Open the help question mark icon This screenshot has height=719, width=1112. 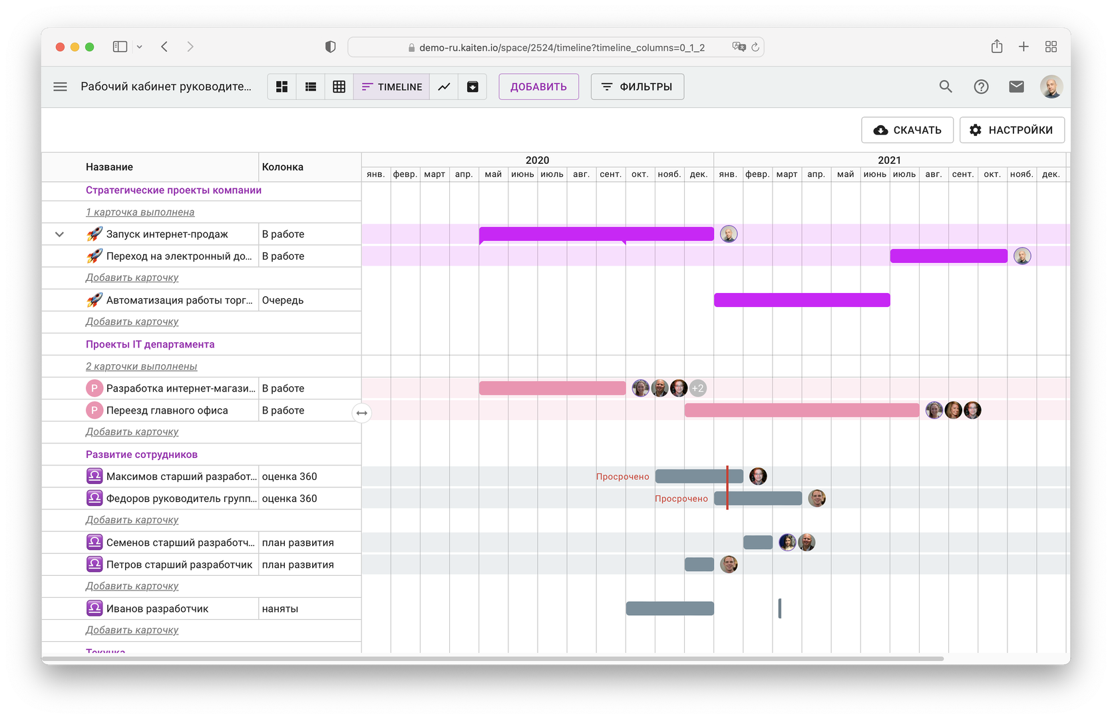point(981,87)
